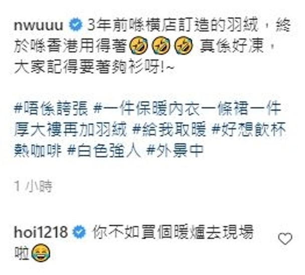
Task: Click the verified badge next to nwuuu
Action: 76,24
